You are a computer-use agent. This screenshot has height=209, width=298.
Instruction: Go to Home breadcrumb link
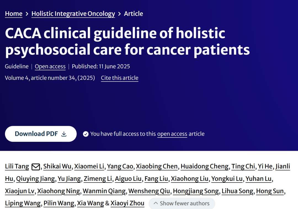[x=14, y=14]
